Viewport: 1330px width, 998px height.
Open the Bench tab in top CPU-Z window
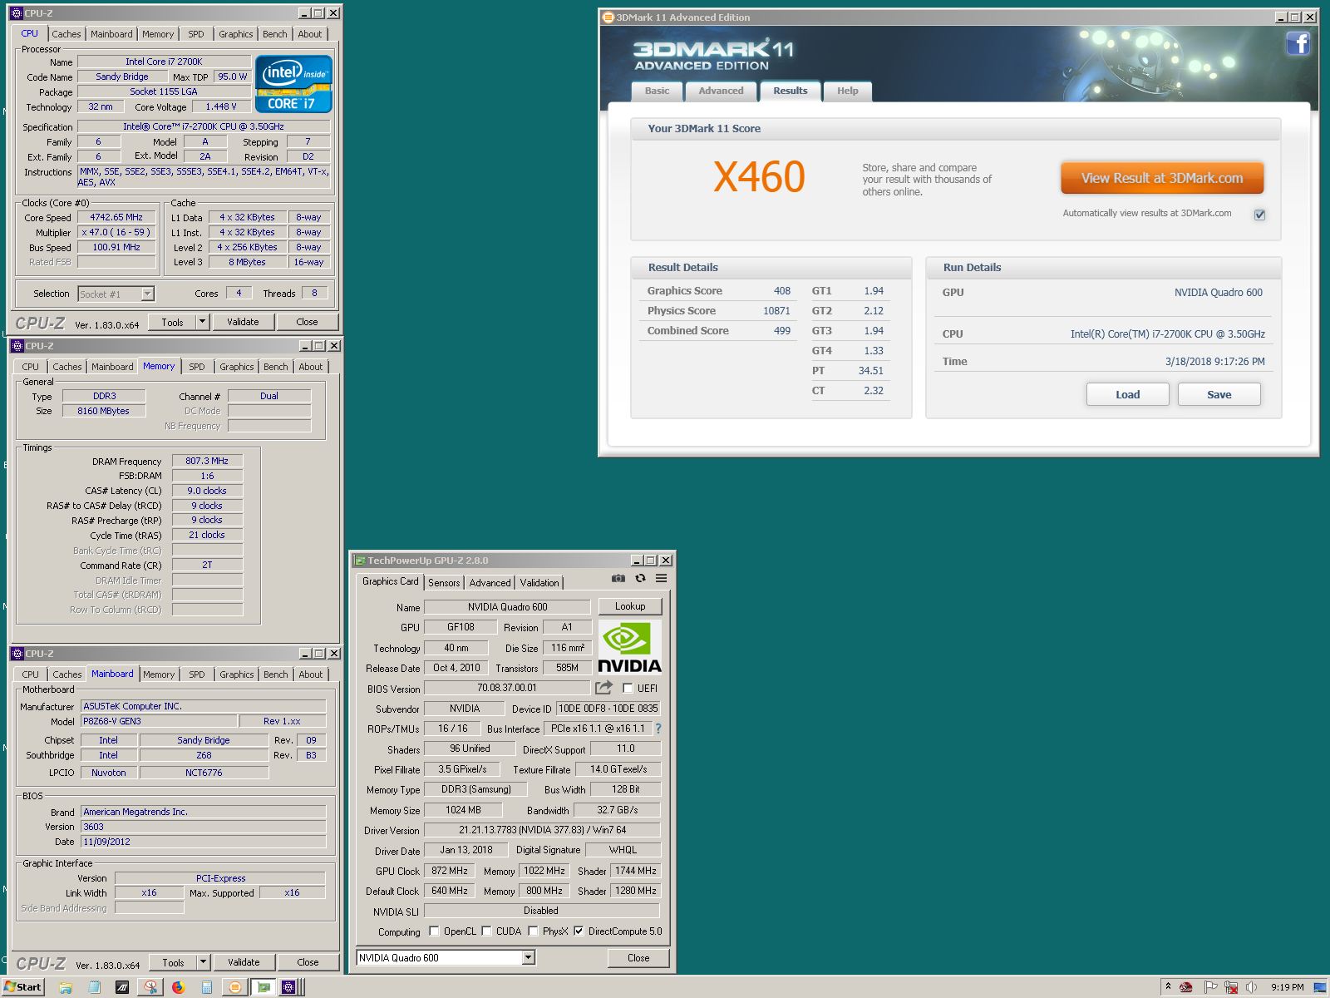pos(275,34)
